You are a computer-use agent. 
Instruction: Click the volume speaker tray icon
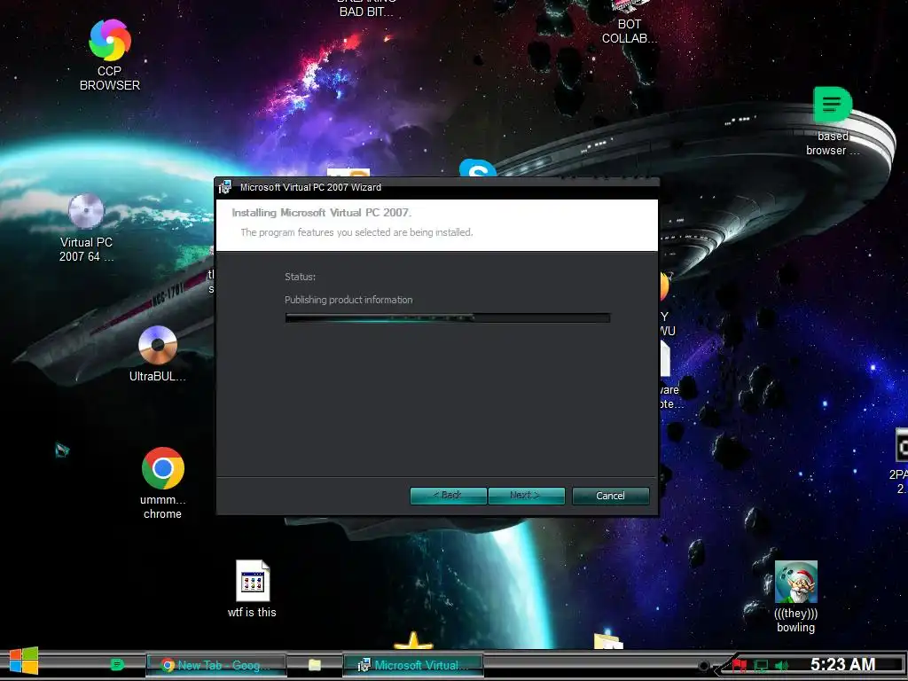point(782,666)
